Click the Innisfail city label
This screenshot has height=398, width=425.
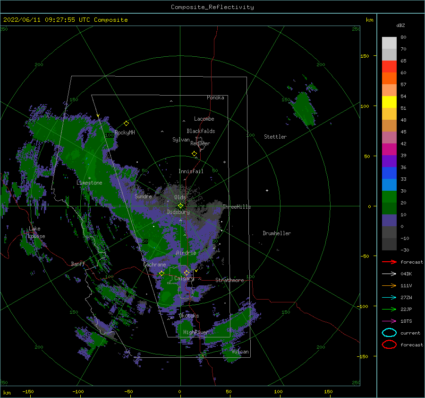click(x=191, y=171)
